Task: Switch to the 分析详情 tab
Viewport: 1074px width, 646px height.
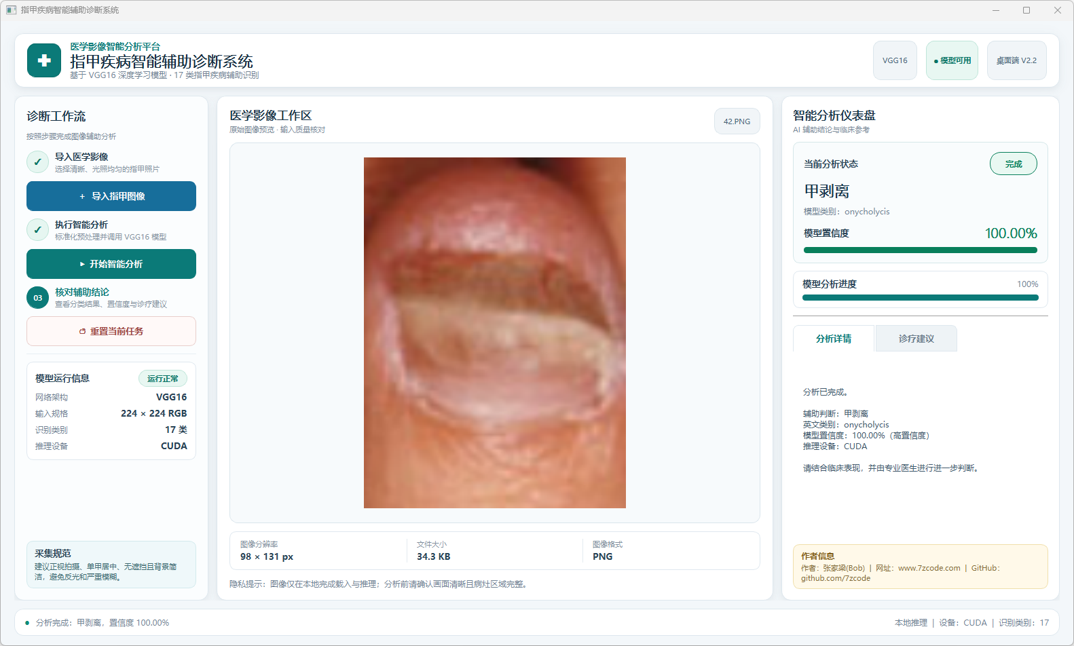Action: (x=834, y=339)
